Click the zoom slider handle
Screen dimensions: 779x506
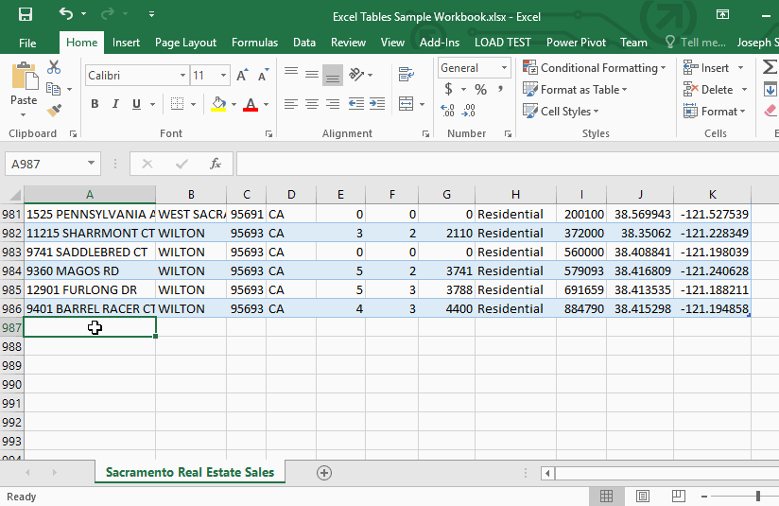click(758, 496)
